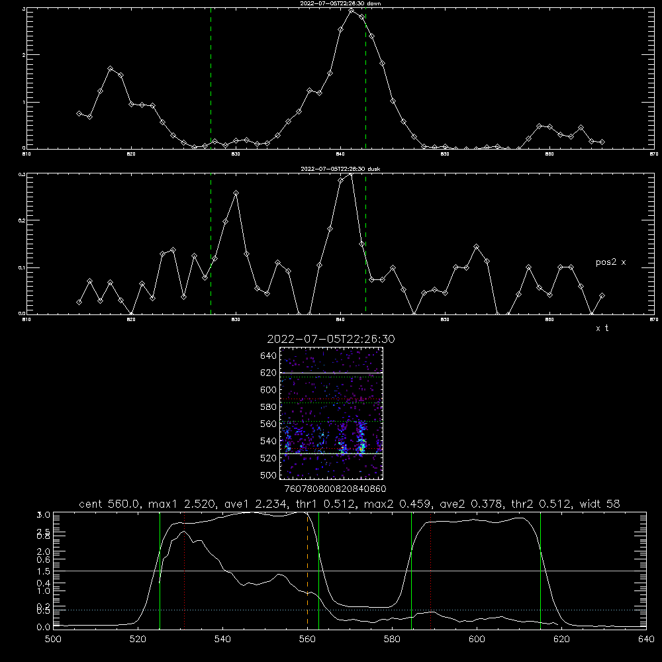Click 'cent 560.0' in the statistics line

[109, 504]
